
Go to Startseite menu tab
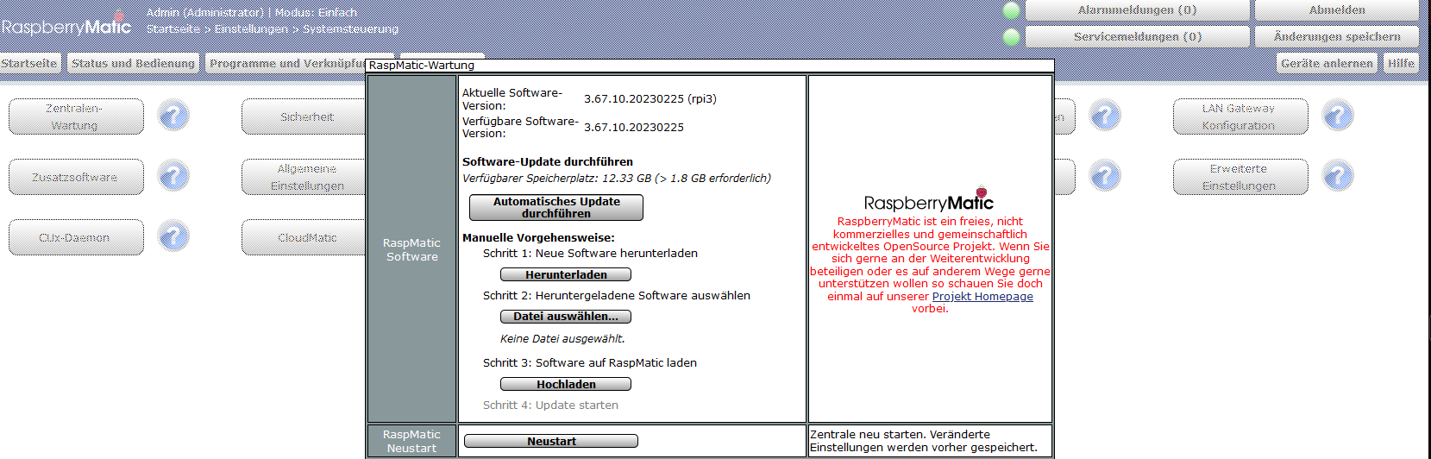click(29, 63)
